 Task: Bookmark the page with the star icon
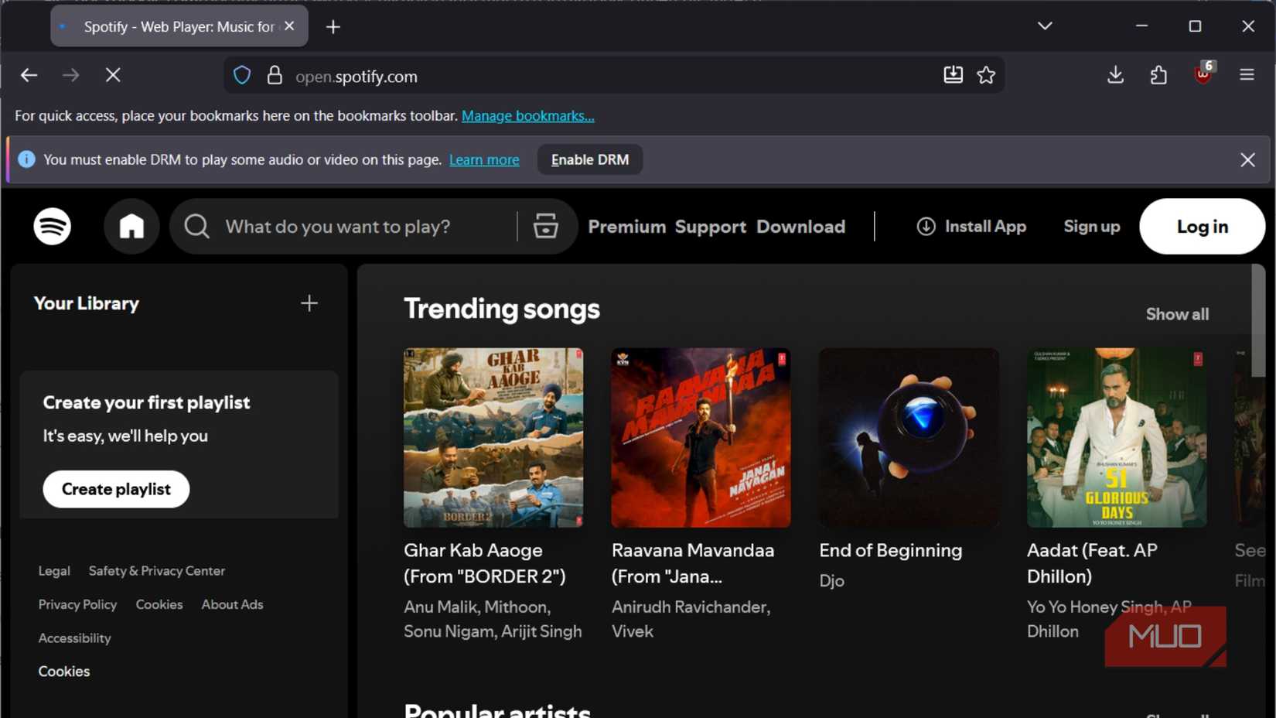[986, 75]
